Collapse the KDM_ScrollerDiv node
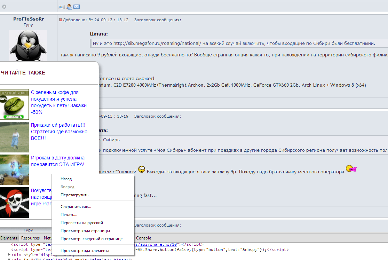Screen dimensions: 388x260 click(9, 259)
